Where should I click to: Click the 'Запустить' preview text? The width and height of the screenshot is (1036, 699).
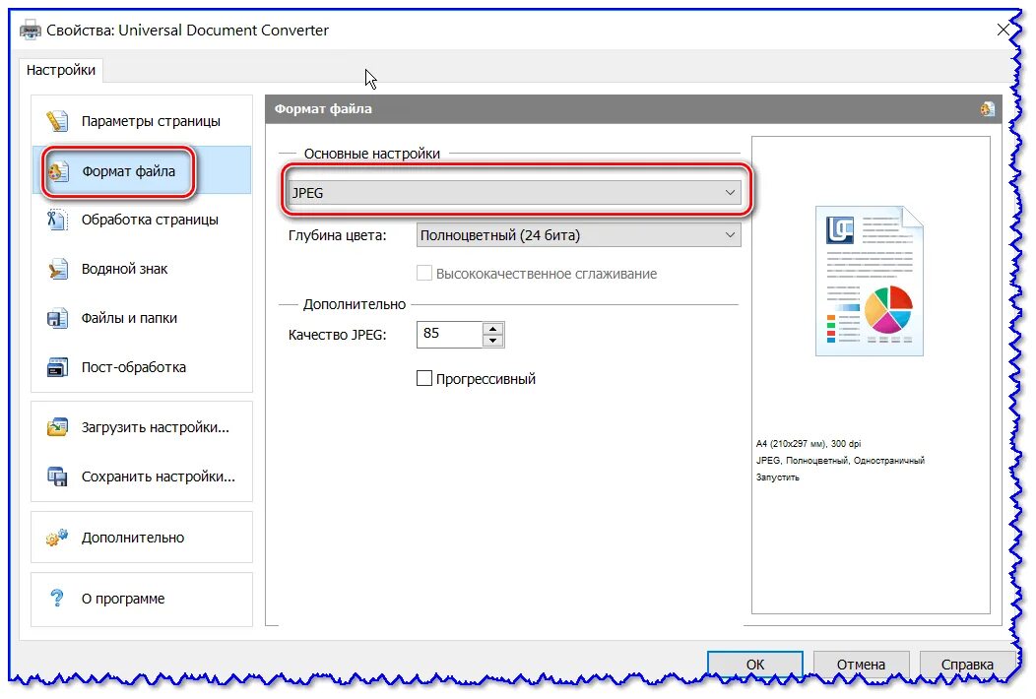[x=777, y=477]
